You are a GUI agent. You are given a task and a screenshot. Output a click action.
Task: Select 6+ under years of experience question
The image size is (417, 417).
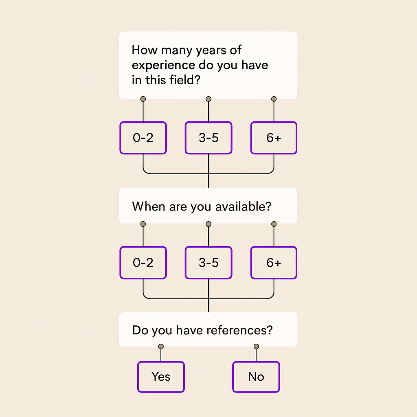coord(274,138)
